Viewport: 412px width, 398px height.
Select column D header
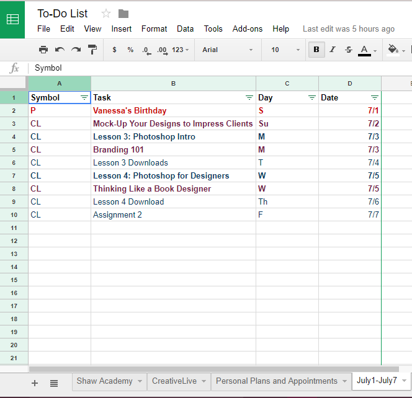click(x=350, y=84)
